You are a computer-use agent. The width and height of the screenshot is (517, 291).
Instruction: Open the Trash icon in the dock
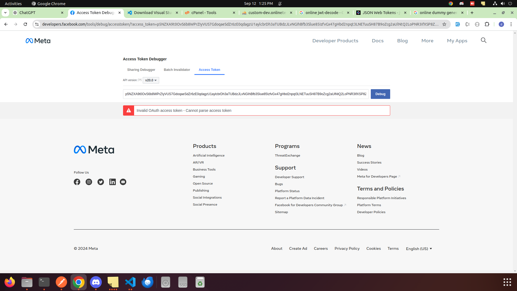(200, 282)
